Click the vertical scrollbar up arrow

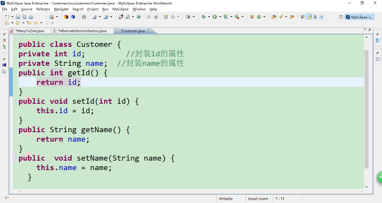click(366, 37)
